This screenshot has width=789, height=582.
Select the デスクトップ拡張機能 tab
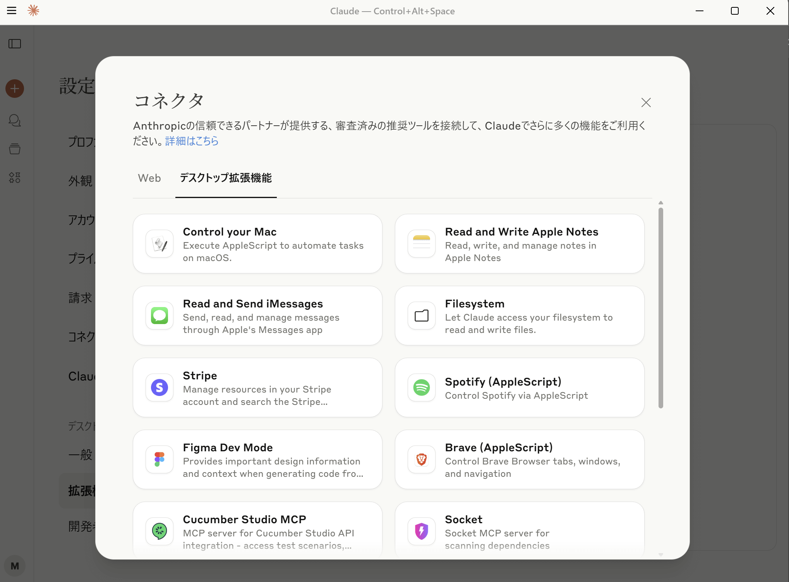[226, 178]
